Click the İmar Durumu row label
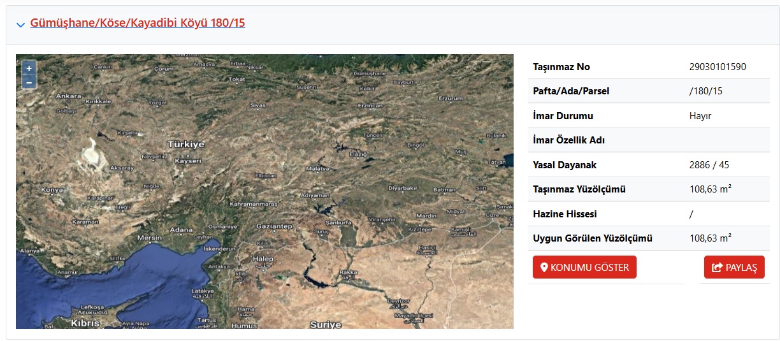This screenshot has width=780, height=341. 563,116
